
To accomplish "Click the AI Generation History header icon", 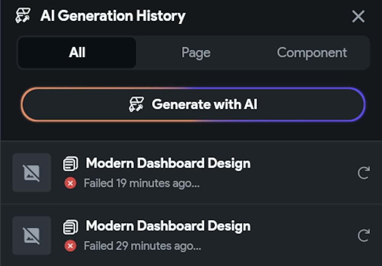I will tap(23, 16).
